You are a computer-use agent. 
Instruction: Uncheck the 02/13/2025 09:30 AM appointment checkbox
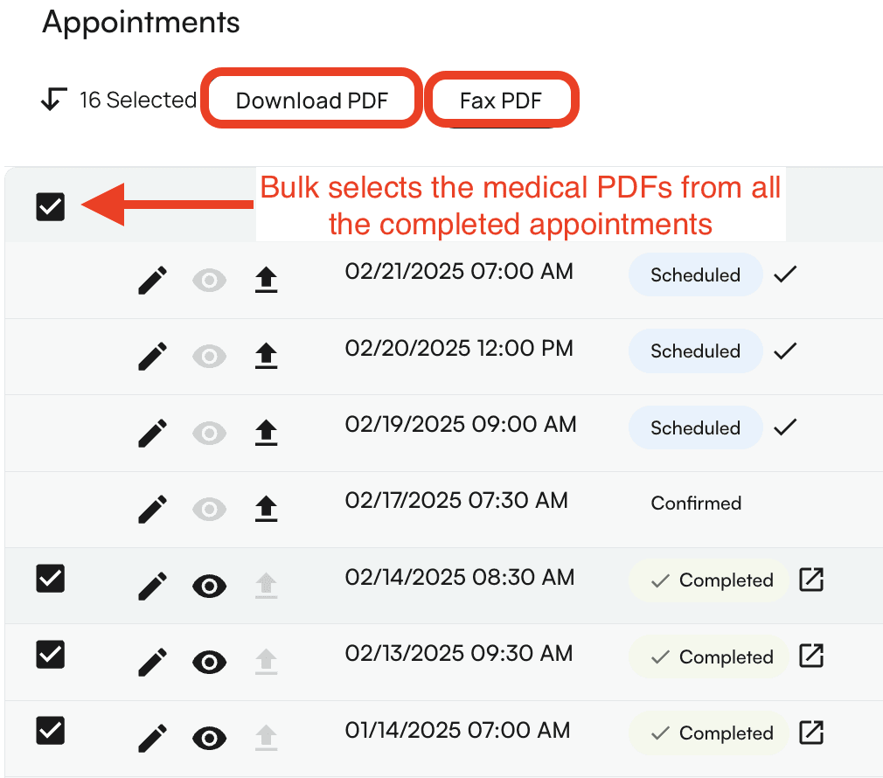coord(51,654)
